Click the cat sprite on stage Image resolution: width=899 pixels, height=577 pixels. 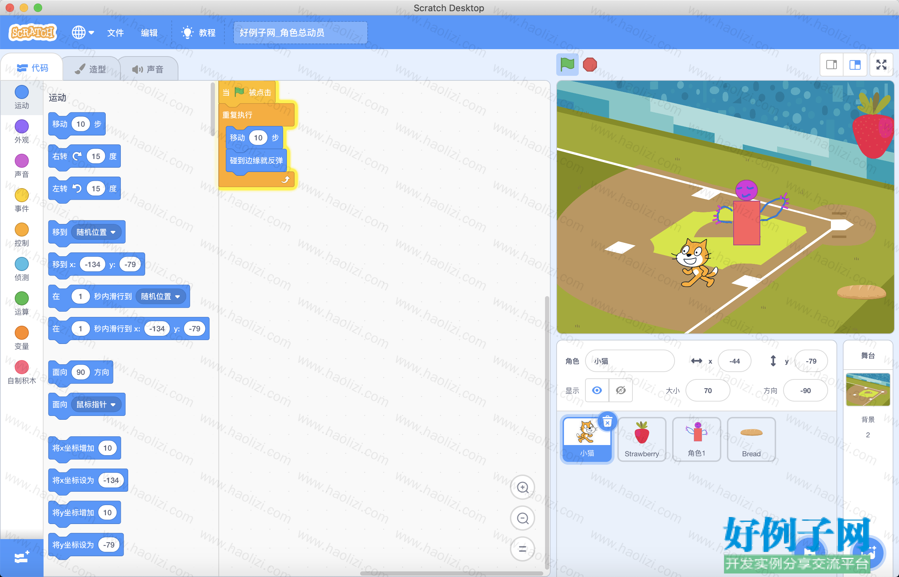[x=695, y=262]
